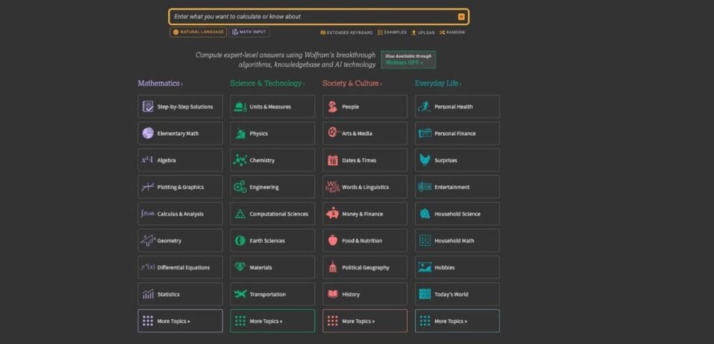Click the Physics icon
The width and height of the screenshot is (714, 344).
pos(240,133)
